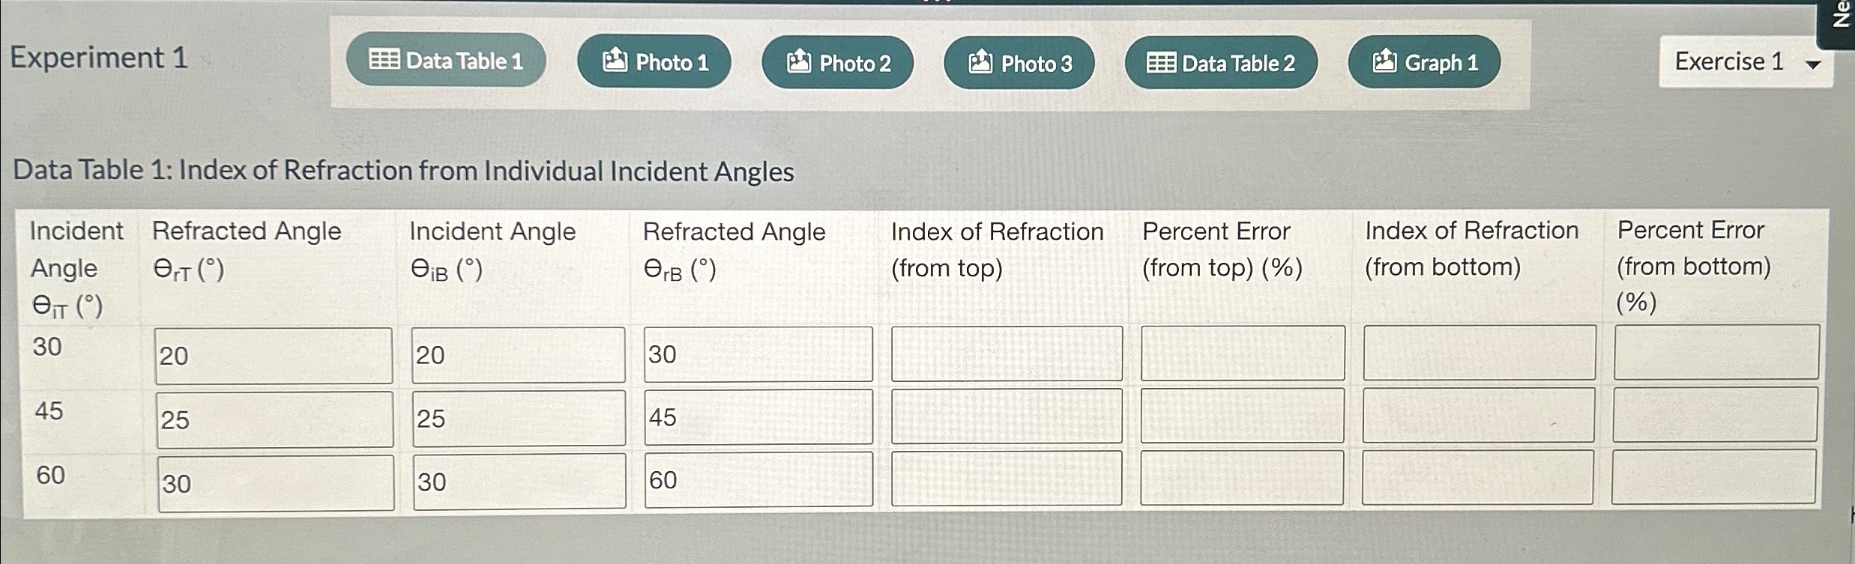Switch to the Data Table 2 view

coord(1220,63)
